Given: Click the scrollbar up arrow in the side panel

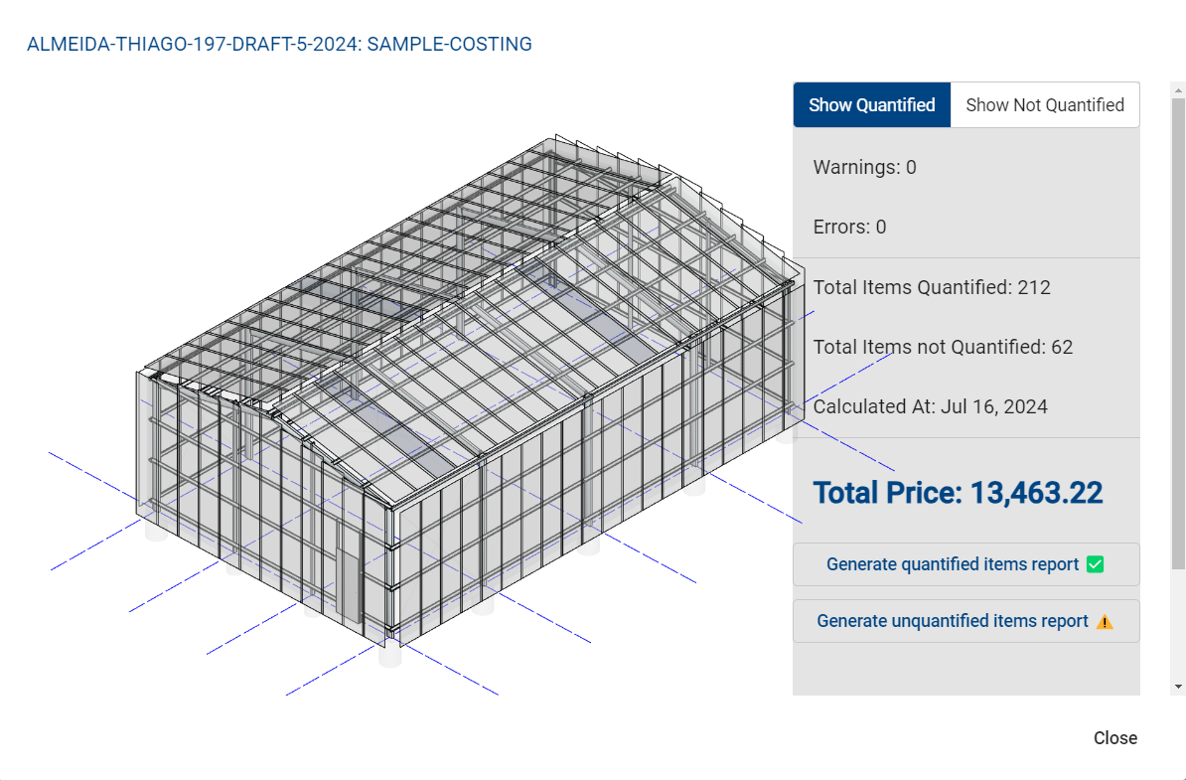Looking at the screenshot, I should [x=1178, y=90].
